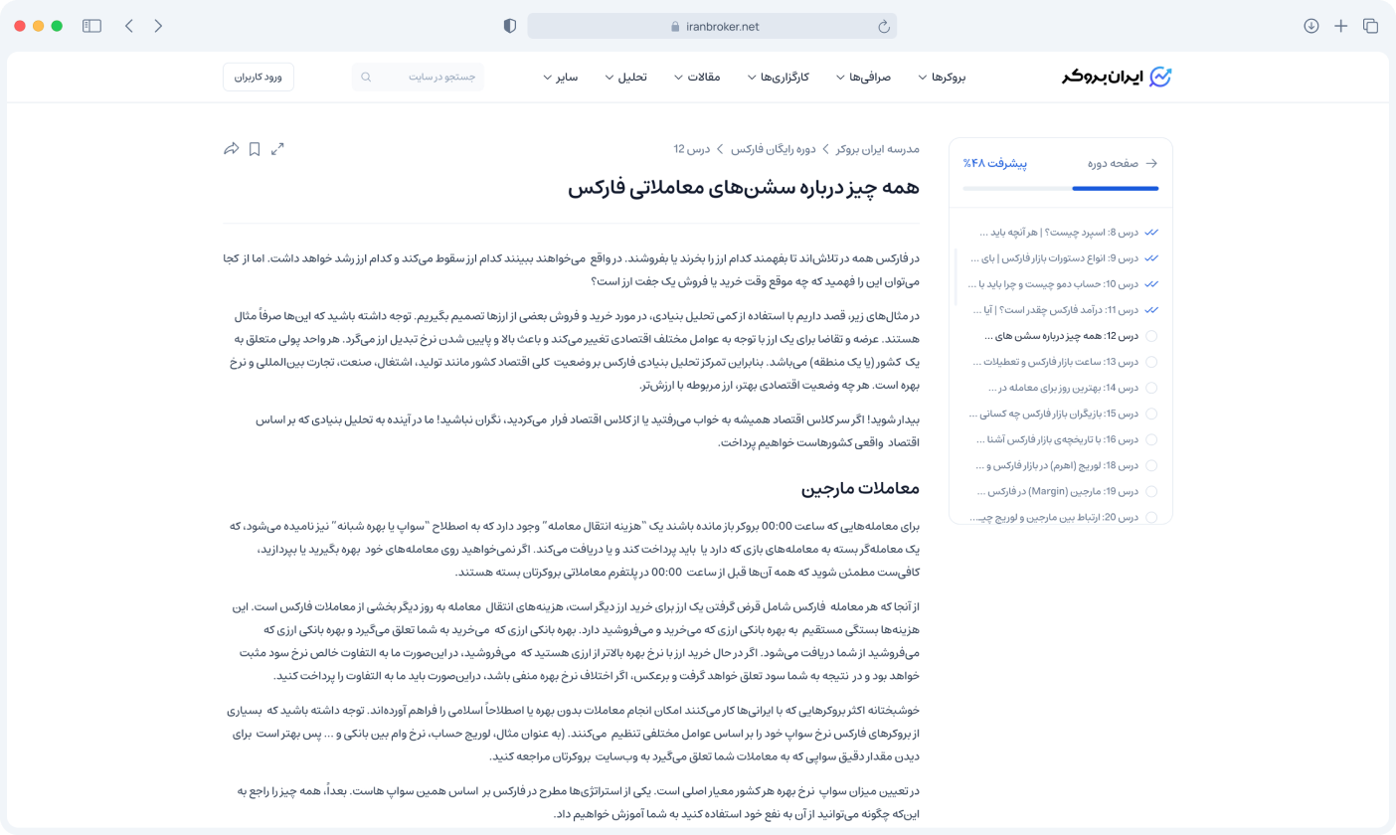The width and height of the screenshot is (1396, 835).
Task: Go to دوره رایگان فارکس breadcrumb link
Action: pyautogui.click(x=773, y=149)
